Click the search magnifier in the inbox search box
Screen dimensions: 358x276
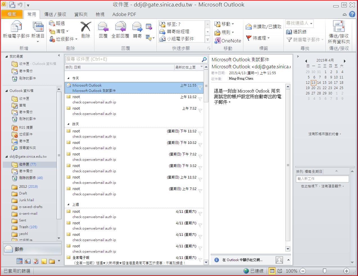coord(204,59)
